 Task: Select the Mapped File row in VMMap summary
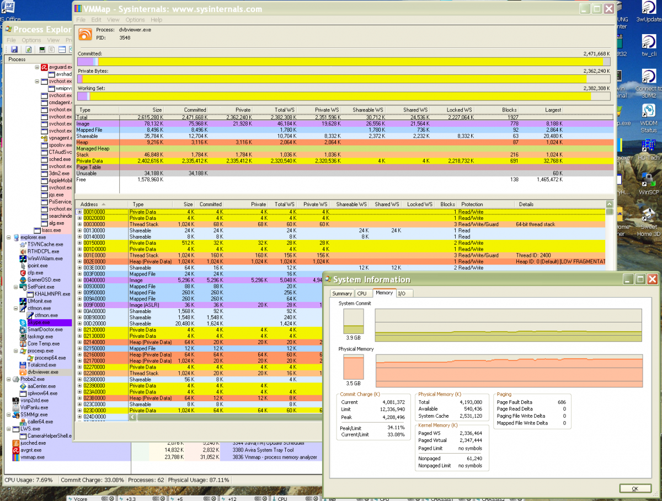344,130
